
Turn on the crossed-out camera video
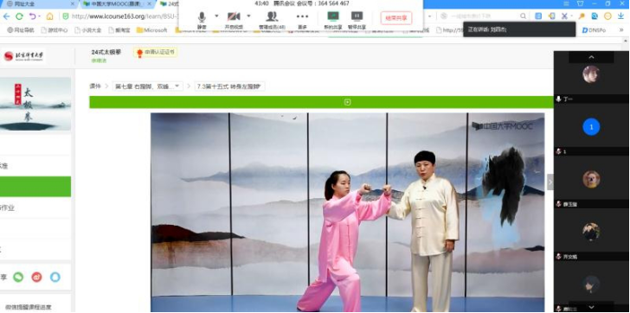point(234,20)
